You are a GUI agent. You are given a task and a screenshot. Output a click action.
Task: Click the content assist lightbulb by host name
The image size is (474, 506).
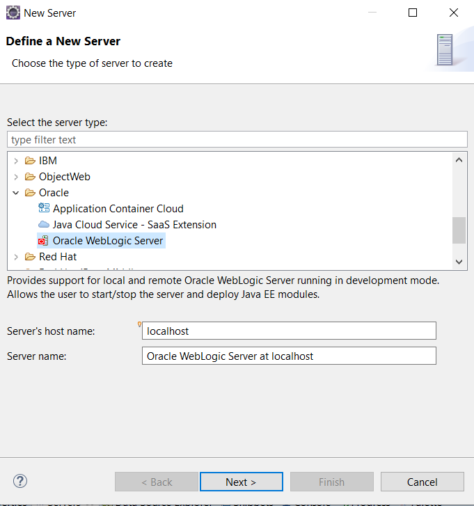click(139, 324)
